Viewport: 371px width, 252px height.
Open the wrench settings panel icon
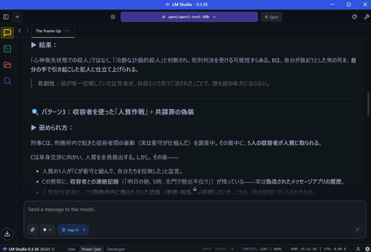click(366, 17)
